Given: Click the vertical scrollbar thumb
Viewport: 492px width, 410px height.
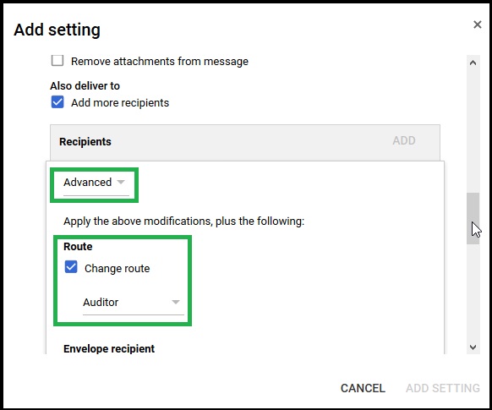Looking at the screenshot, I should point(473,218).
